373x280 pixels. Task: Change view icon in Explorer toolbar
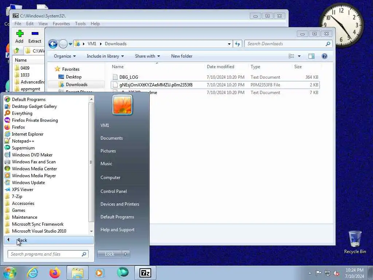coord(291,56)
